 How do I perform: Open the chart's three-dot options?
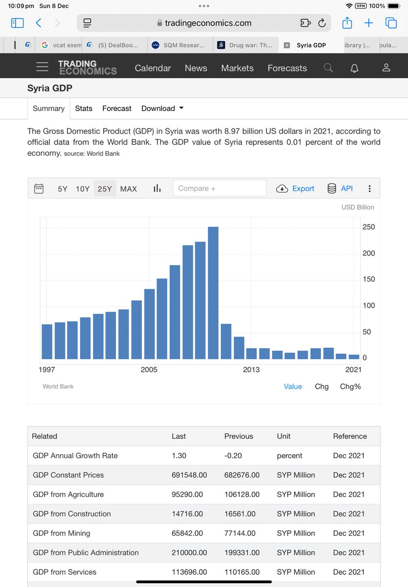click(369, 188)
